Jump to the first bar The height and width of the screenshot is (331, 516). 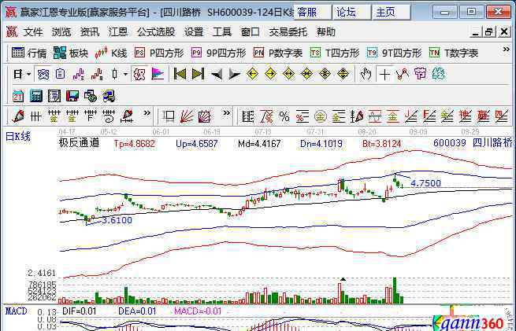tap(180, 74)
